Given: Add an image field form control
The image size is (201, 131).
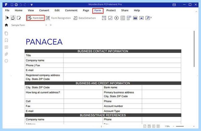Looking at the screenshot, I should click(x=141, y=18).
